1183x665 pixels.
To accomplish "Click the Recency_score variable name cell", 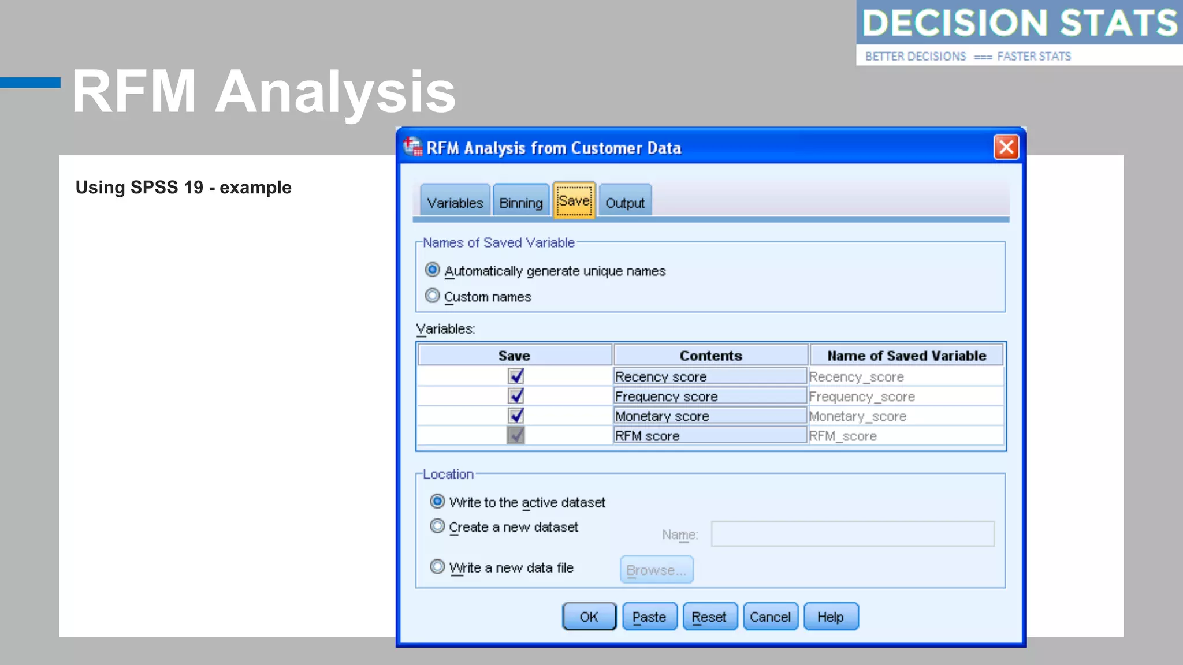I will [x=906, y=376].
